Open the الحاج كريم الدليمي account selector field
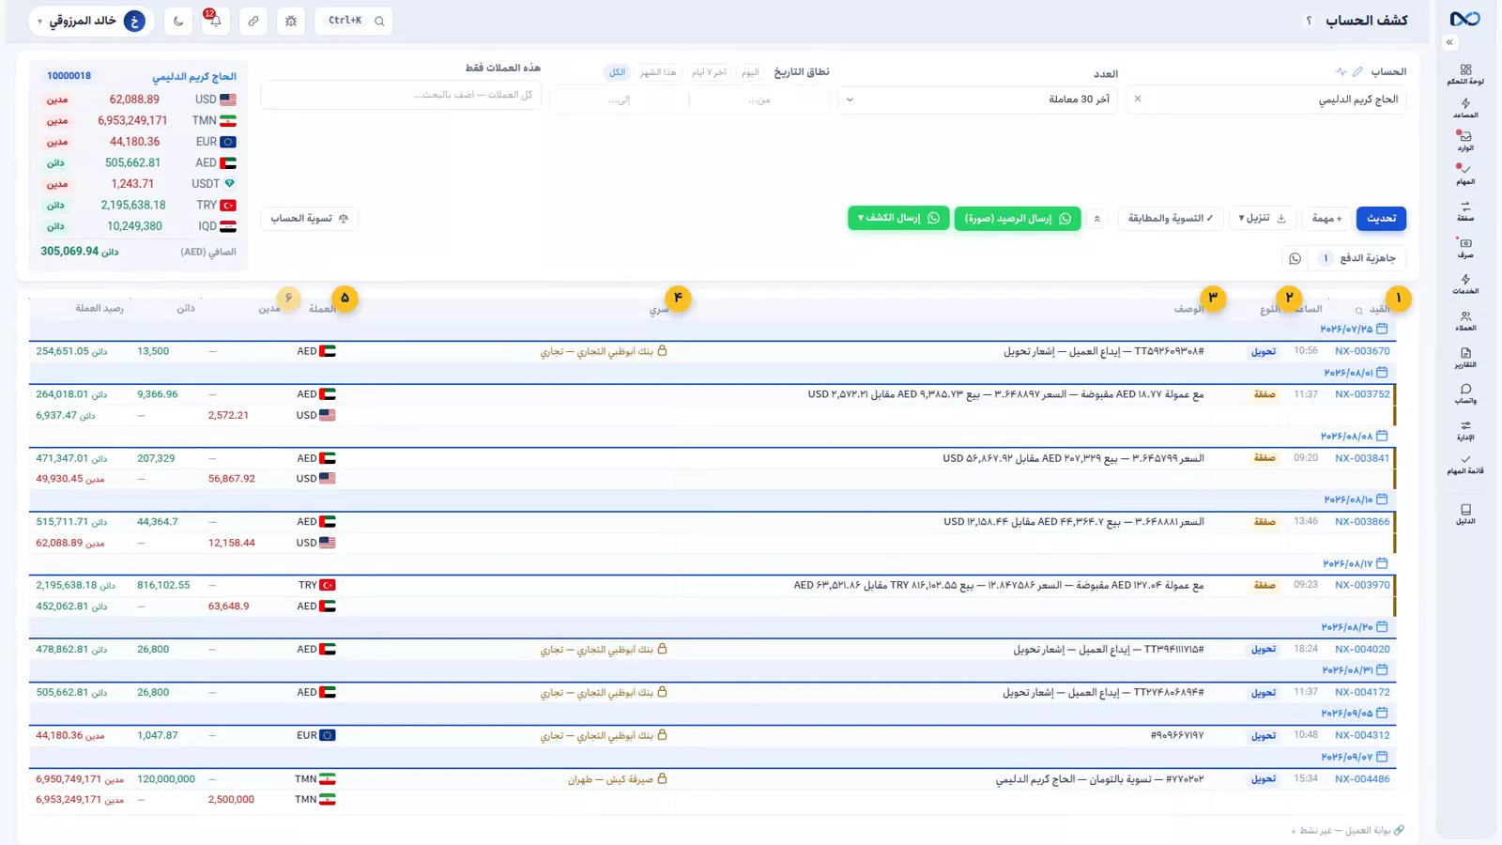 pos(1264,99)
